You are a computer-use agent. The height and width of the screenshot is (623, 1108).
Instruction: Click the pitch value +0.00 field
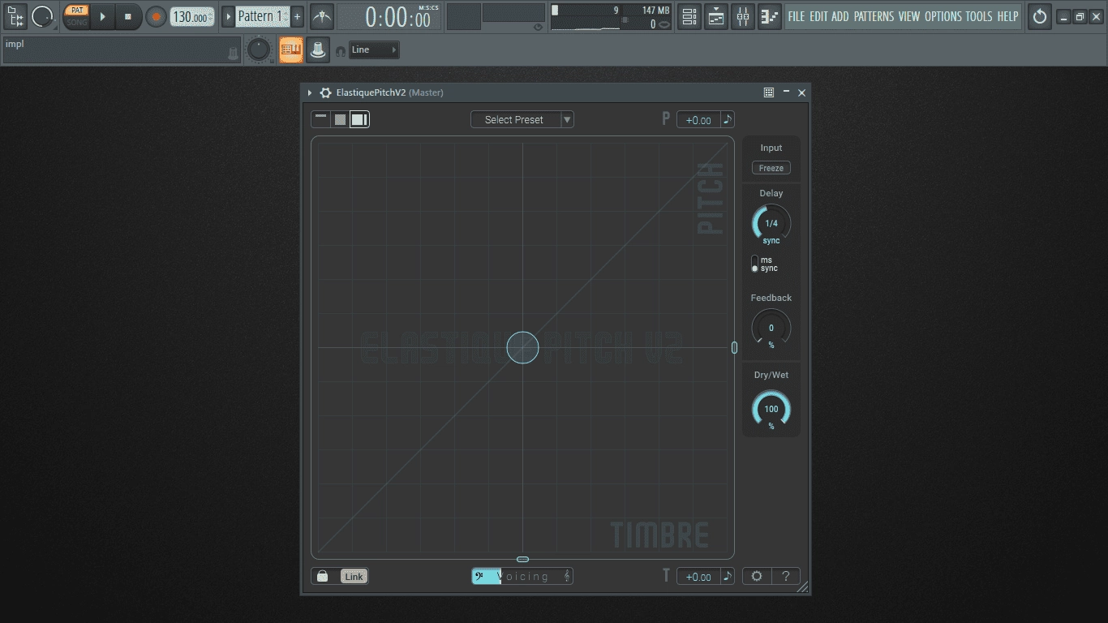coord(698,120)
